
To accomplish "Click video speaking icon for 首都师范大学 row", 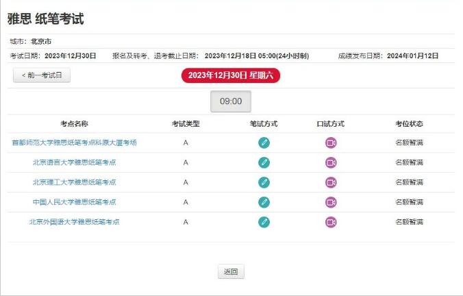I will click(x=331, y=143).
